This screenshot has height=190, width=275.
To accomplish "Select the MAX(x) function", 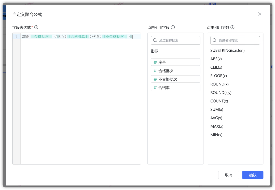I will click(x=217, y=126).
